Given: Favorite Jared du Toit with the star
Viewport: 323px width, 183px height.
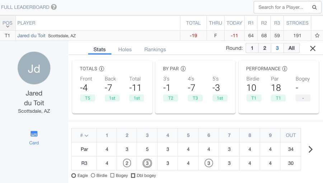Looking at the screenshot, I should point(317,36).
